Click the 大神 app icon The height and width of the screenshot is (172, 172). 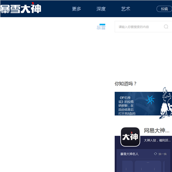click(x=130, y=137)
